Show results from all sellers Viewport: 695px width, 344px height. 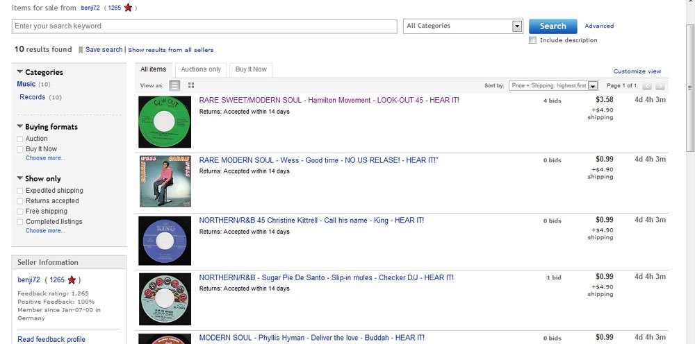tap(171, 50)
